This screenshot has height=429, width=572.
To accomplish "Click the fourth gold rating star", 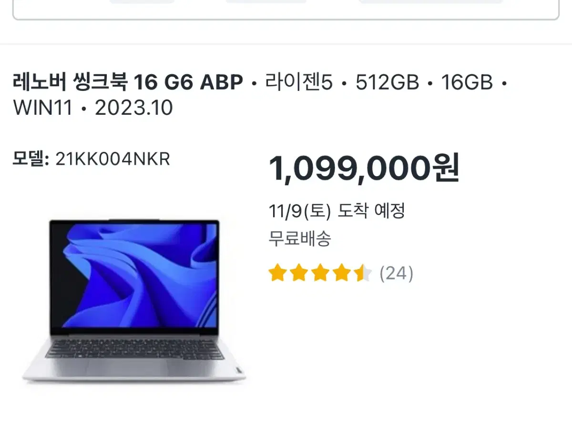I will 341,273.
